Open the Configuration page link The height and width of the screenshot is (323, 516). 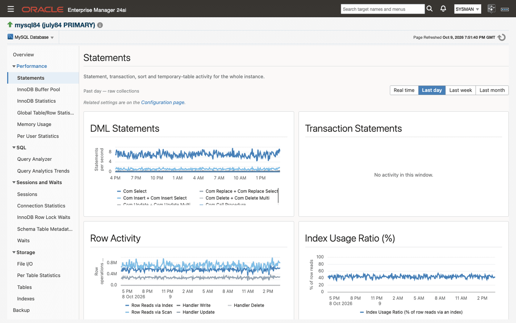[163, 102]
